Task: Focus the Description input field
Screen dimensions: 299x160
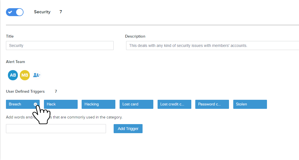Action: pos(213,46)
